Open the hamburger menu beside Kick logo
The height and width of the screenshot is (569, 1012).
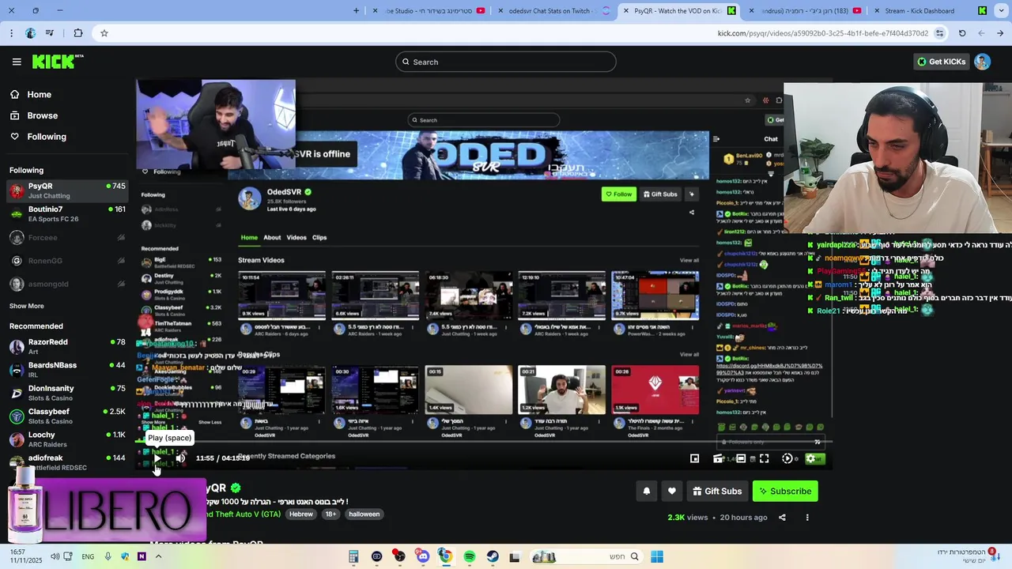[17, 62]
